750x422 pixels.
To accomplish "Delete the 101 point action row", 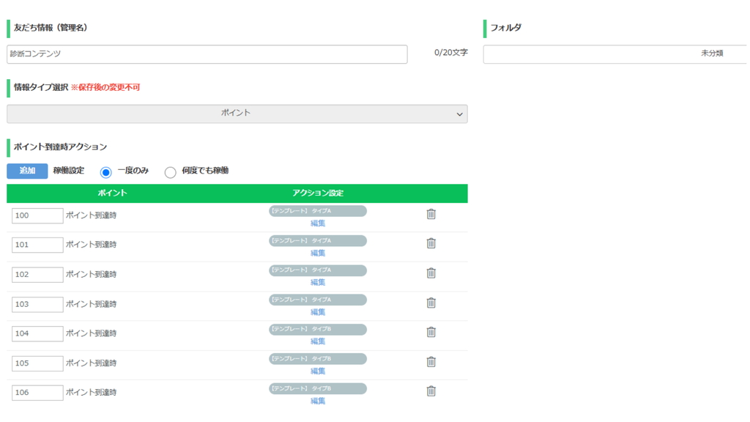I will 431,243.
